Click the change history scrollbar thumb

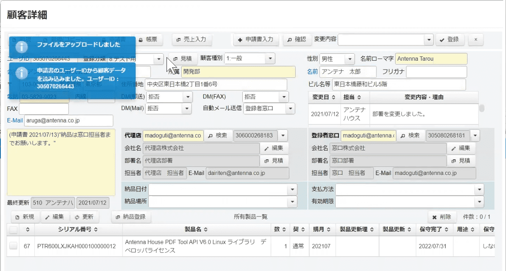pyautogui.click(x=482, y=108)
